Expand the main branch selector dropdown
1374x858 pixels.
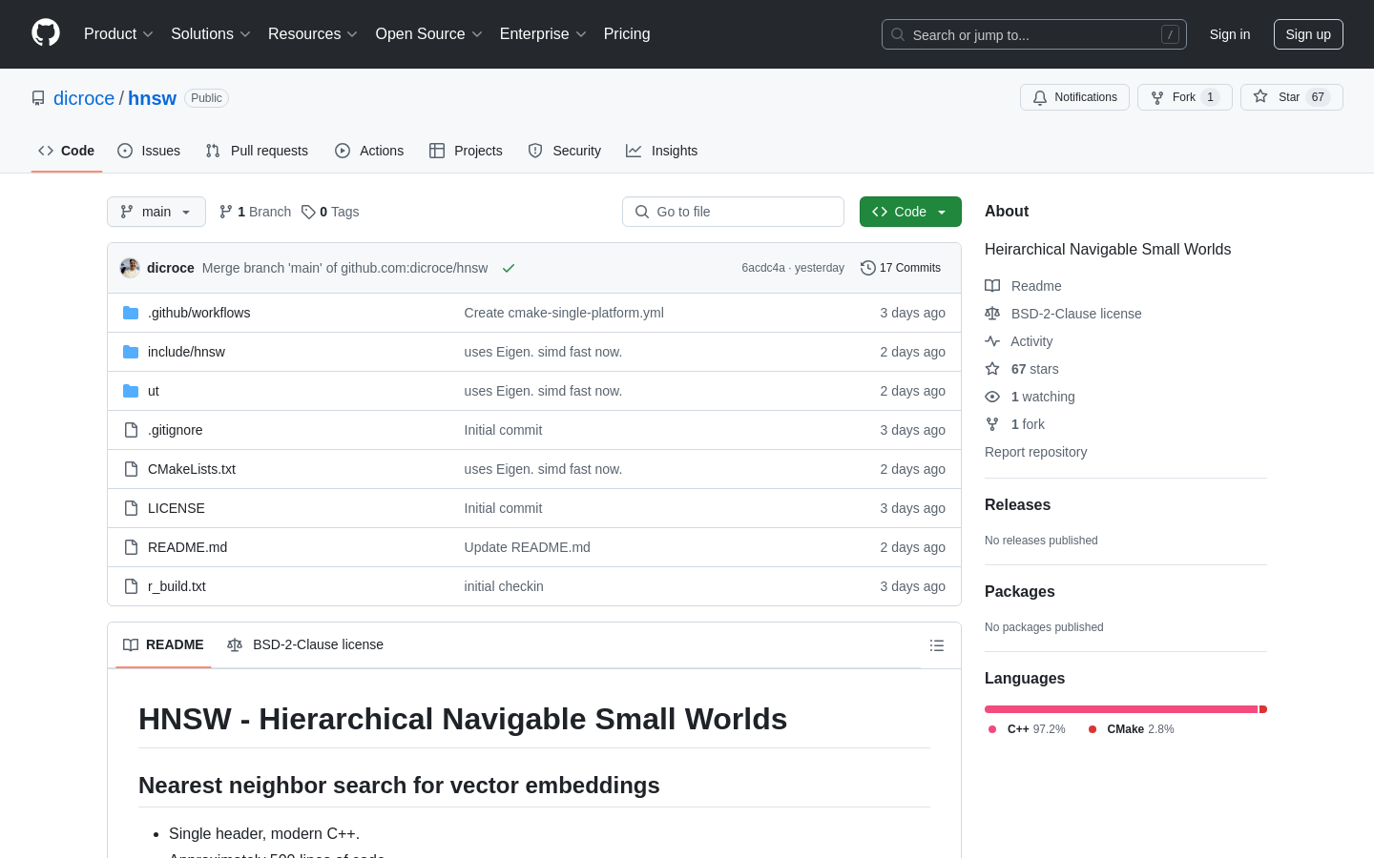pyautogui.click(x=156, y=212)
